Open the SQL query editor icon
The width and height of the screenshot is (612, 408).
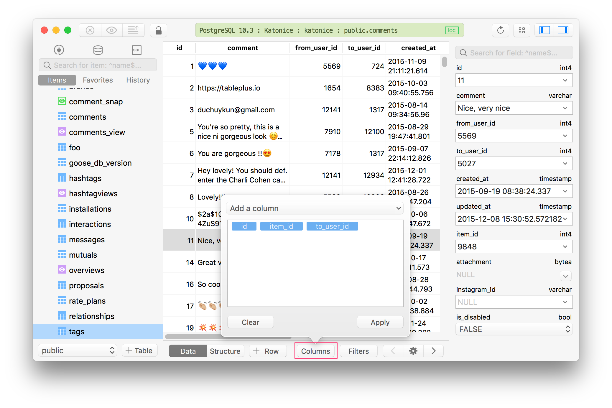click(136, 50)
